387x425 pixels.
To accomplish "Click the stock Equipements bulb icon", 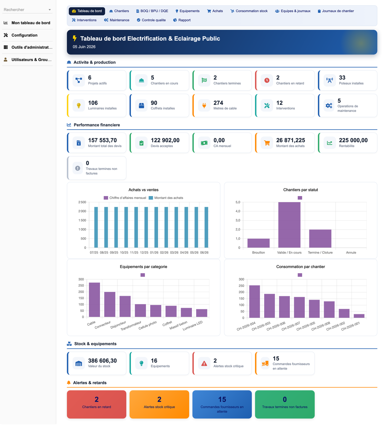I will [141, 363].
